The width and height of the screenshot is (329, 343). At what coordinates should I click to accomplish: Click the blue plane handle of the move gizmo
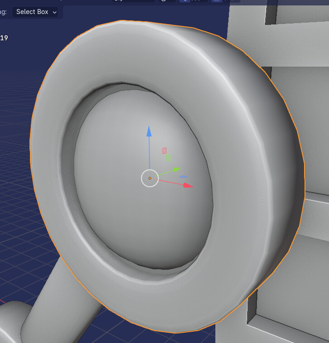184,177
